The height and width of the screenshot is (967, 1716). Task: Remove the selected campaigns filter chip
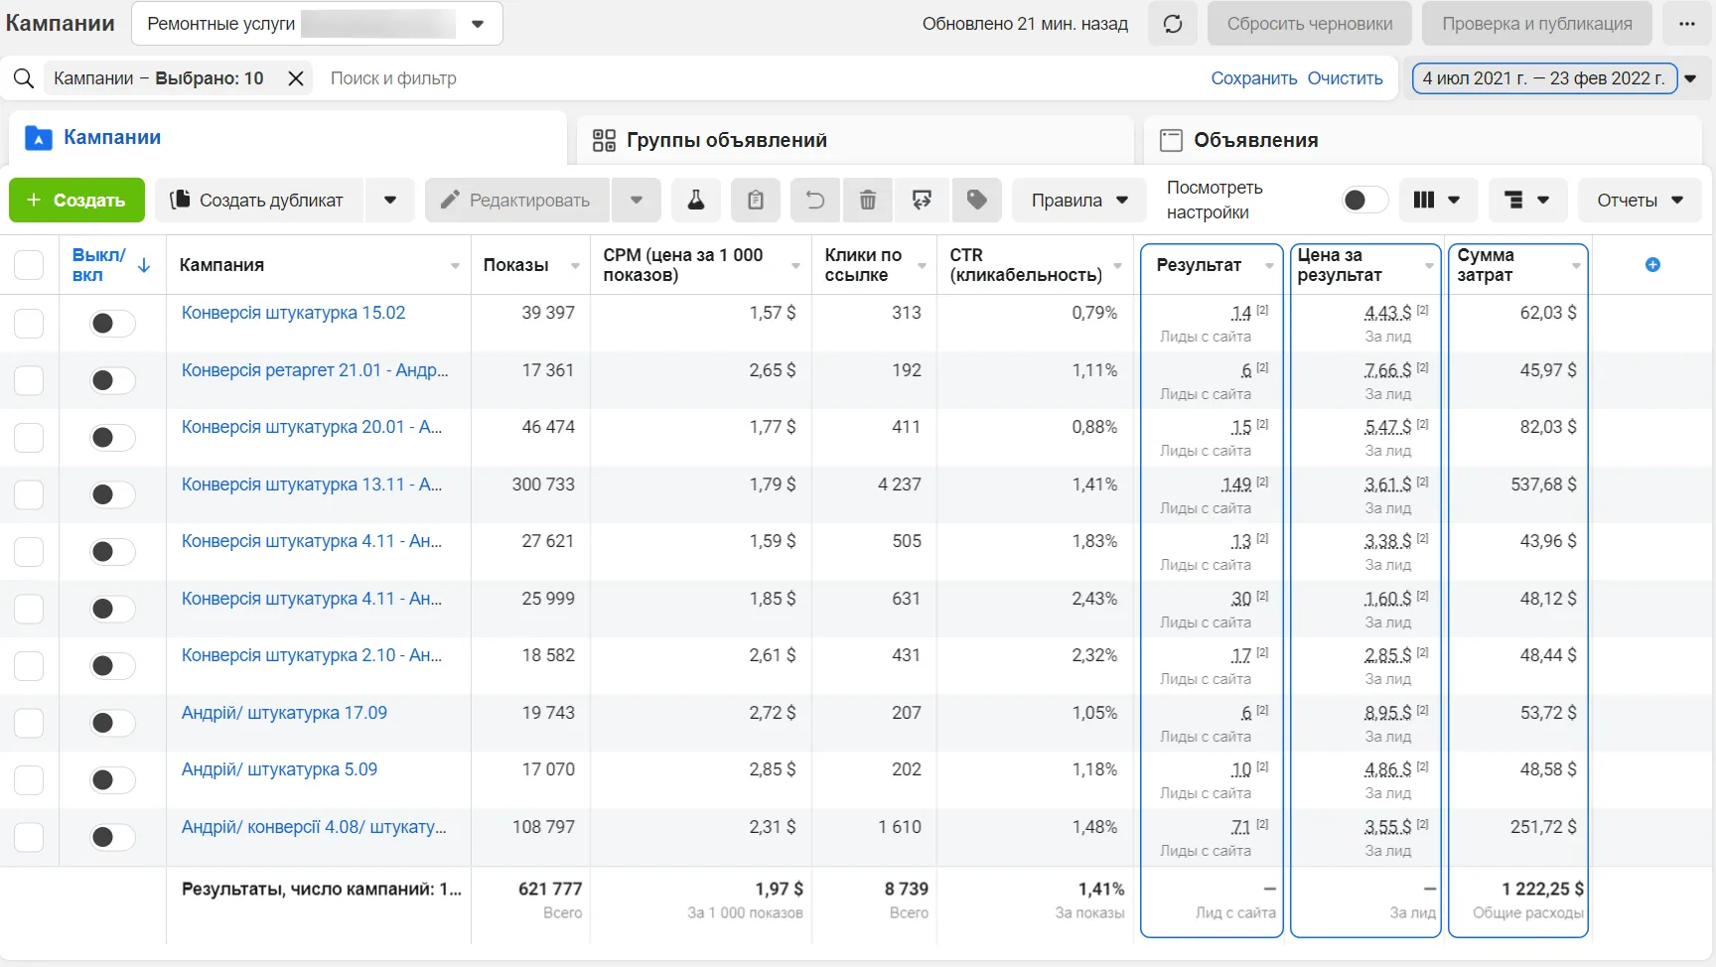[296, 78]
